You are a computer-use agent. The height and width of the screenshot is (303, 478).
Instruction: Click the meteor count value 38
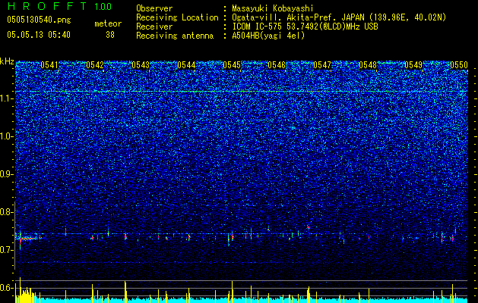click(x=110, y=35)
